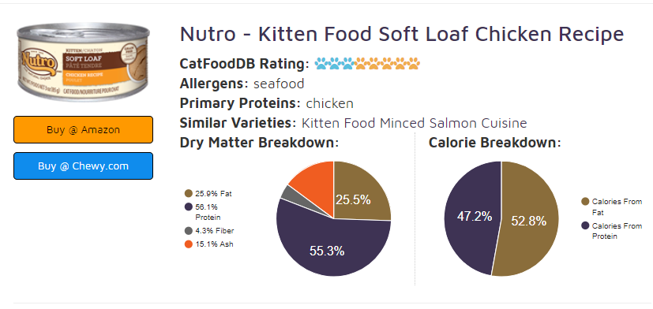This screenshot has width=653, height=309.
Task: Open Kitten Food Minced Salmon Cuisine variety
Action: pos(414,123)
